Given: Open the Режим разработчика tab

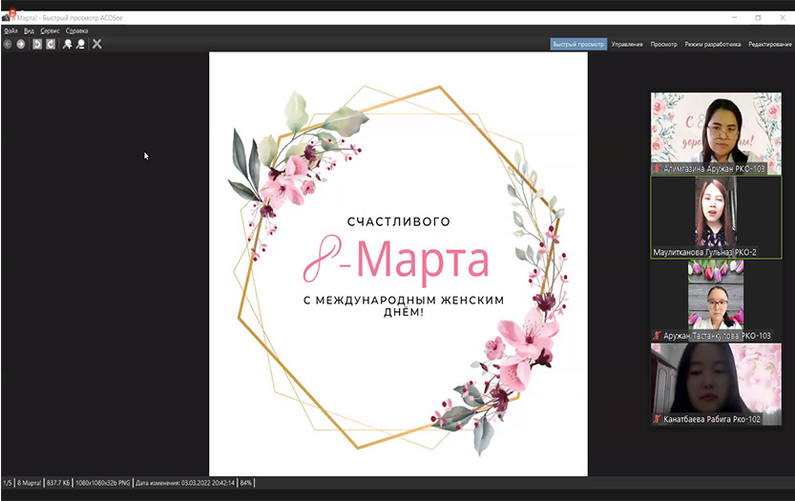Looking at the screenshot, I should coord(712,44).
